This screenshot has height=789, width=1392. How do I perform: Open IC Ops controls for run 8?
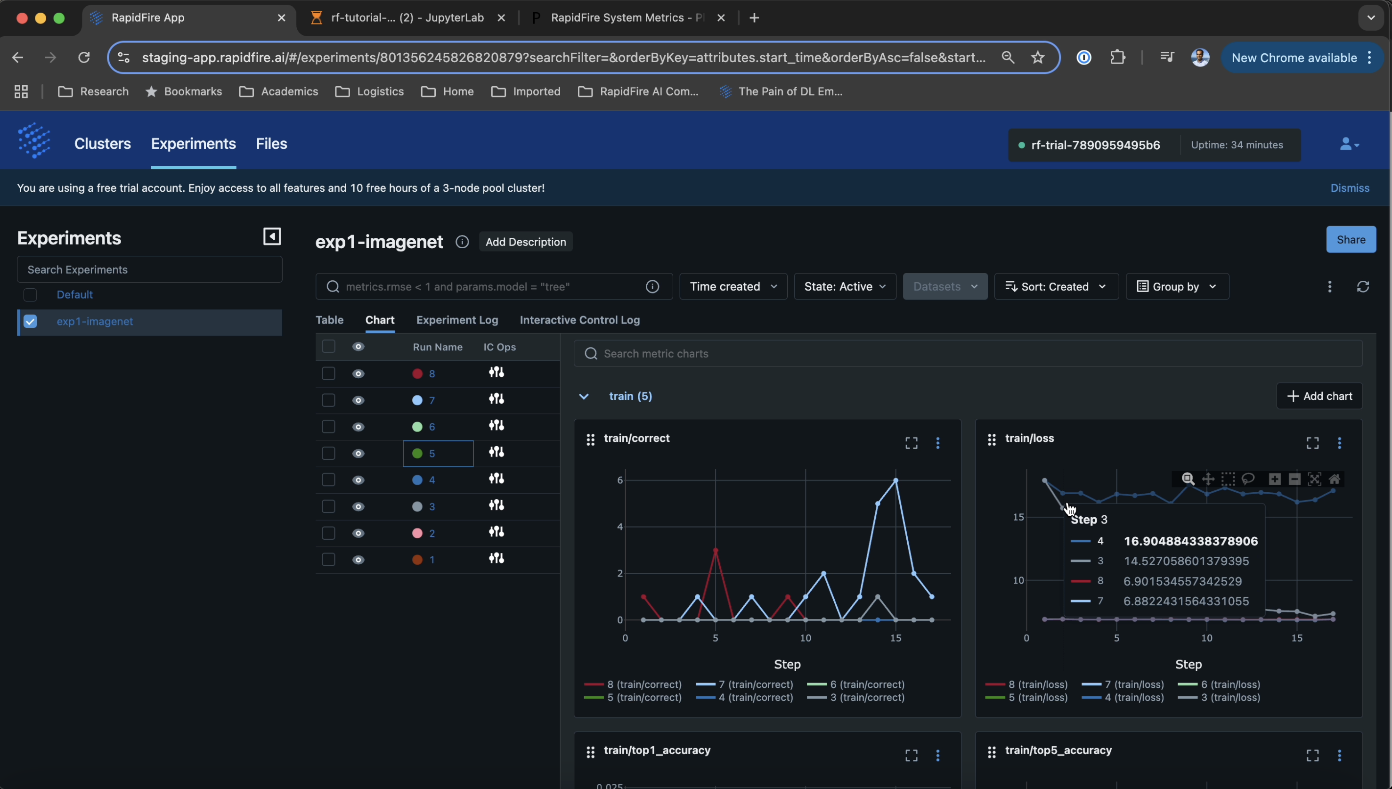click(497, 372)
